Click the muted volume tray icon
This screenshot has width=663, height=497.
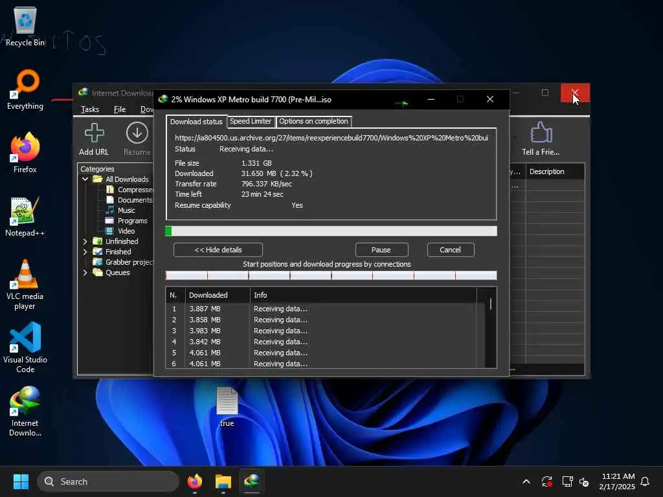(x=585, y=481)
